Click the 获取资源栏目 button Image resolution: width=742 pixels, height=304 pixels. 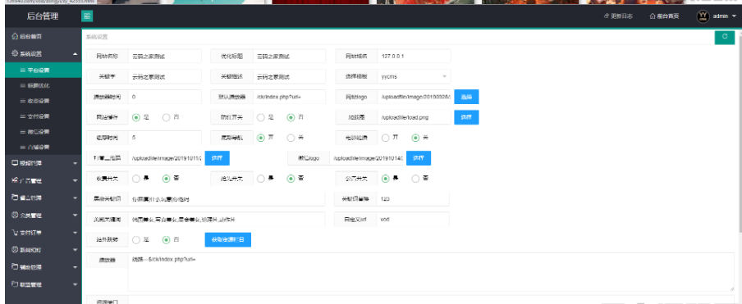228,240
